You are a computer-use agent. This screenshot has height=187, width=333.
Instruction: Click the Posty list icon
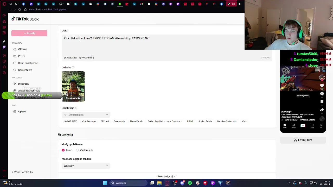point(15,56)
